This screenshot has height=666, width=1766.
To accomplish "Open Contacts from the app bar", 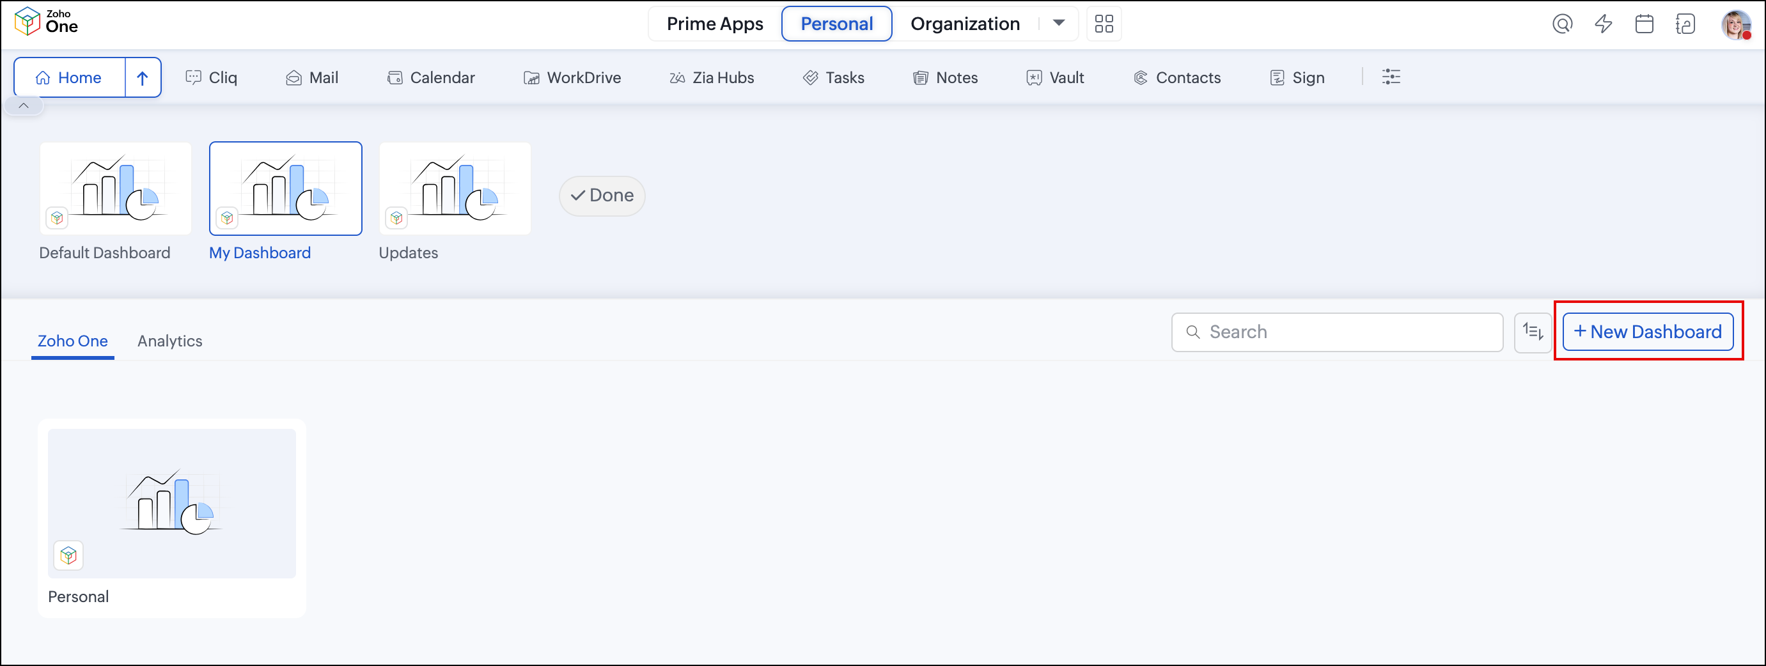I will 1176,77.
